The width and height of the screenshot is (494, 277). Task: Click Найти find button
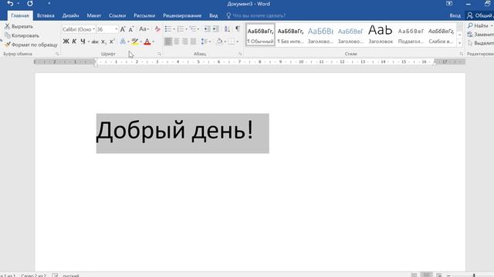click(479, 25)
